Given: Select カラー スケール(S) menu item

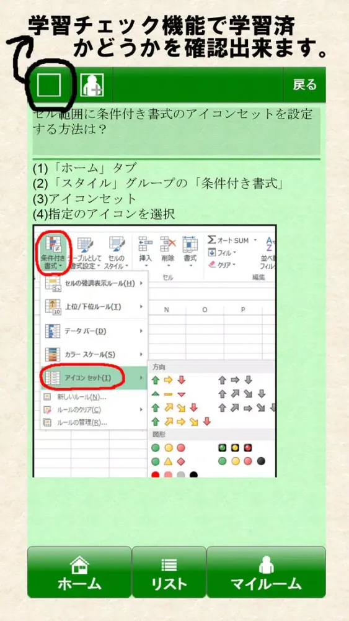Looking at the screenshot, I should 94,355.
